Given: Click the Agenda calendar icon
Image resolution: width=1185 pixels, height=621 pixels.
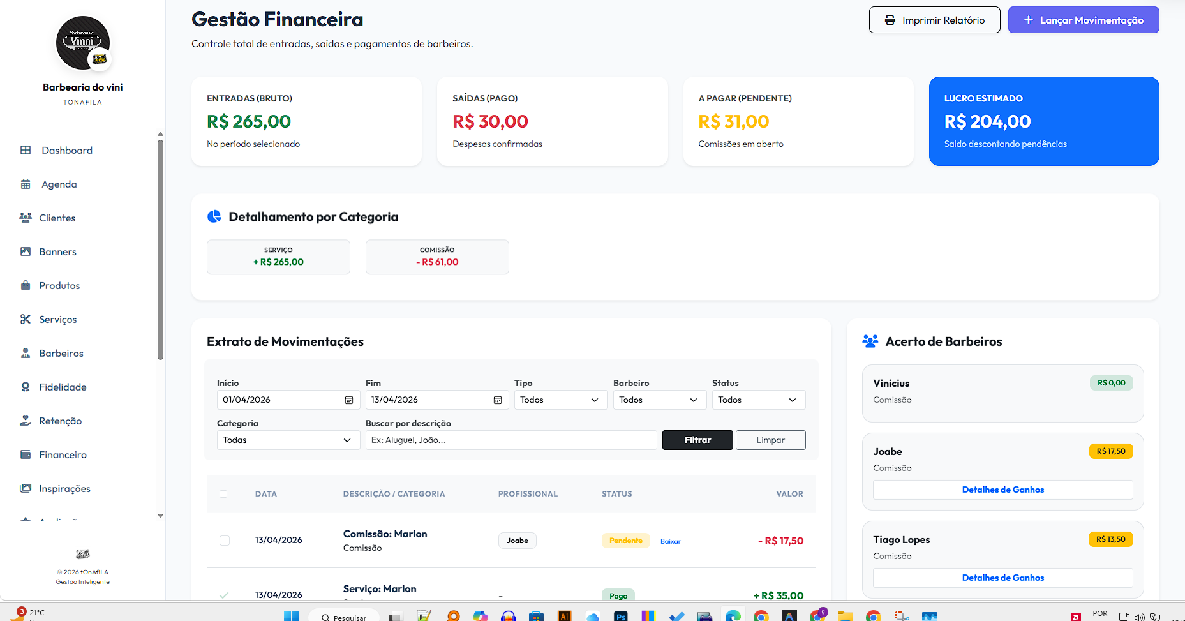Looking at the screenshot, I should point(26,184).
